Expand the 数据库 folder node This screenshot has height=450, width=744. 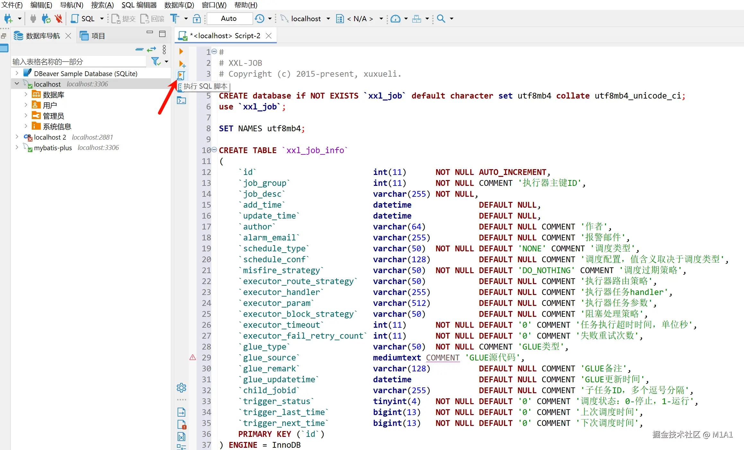26,95
